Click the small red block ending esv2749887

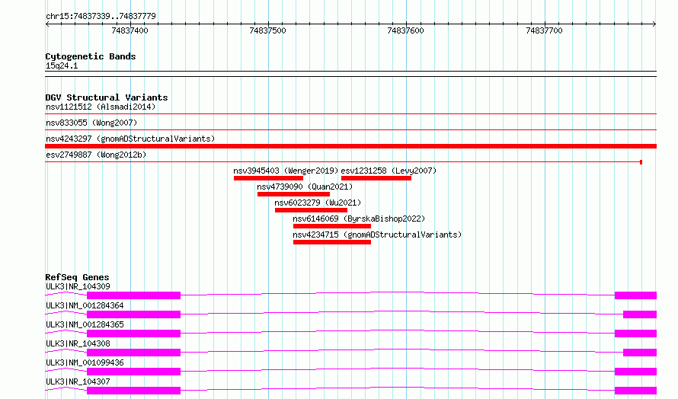[641, 162]
